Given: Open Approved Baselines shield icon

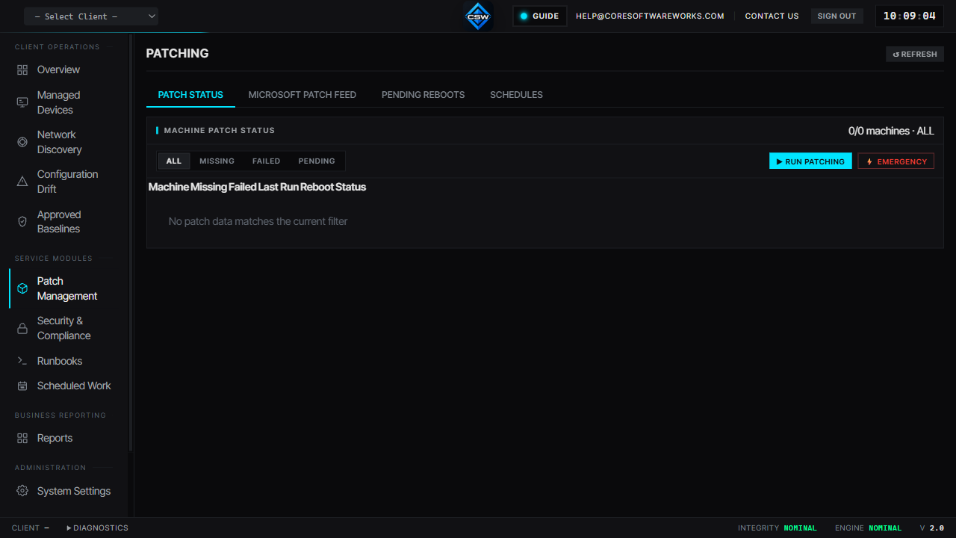Looking at the screenshot, I should coord(22,222).
